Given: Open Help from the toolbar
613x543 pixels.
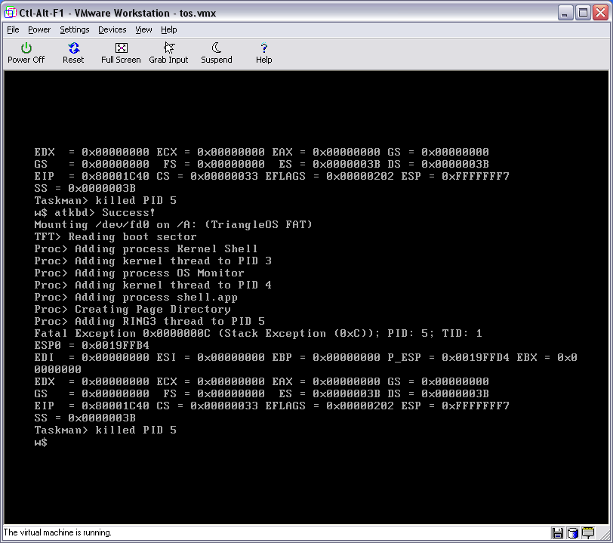Looking at the screenshot, I should point(263,53).
